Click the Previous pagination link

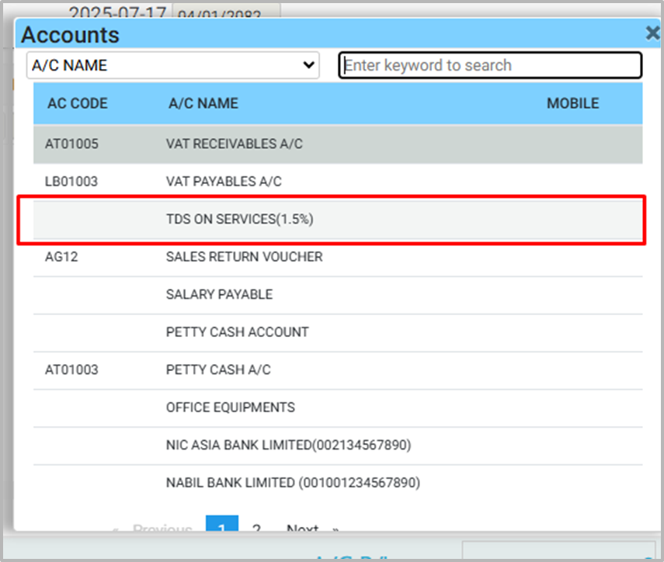[x=162, y=528]
